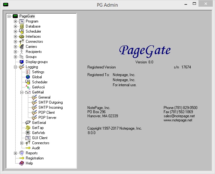Expand Connectors under Logging
This screenshot has height=174, width=215.
pos(22,143)
